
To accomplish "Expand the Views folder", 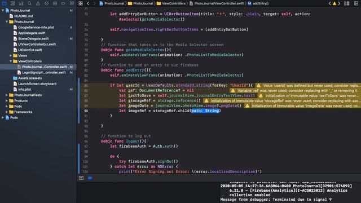I will pos(11,55).
